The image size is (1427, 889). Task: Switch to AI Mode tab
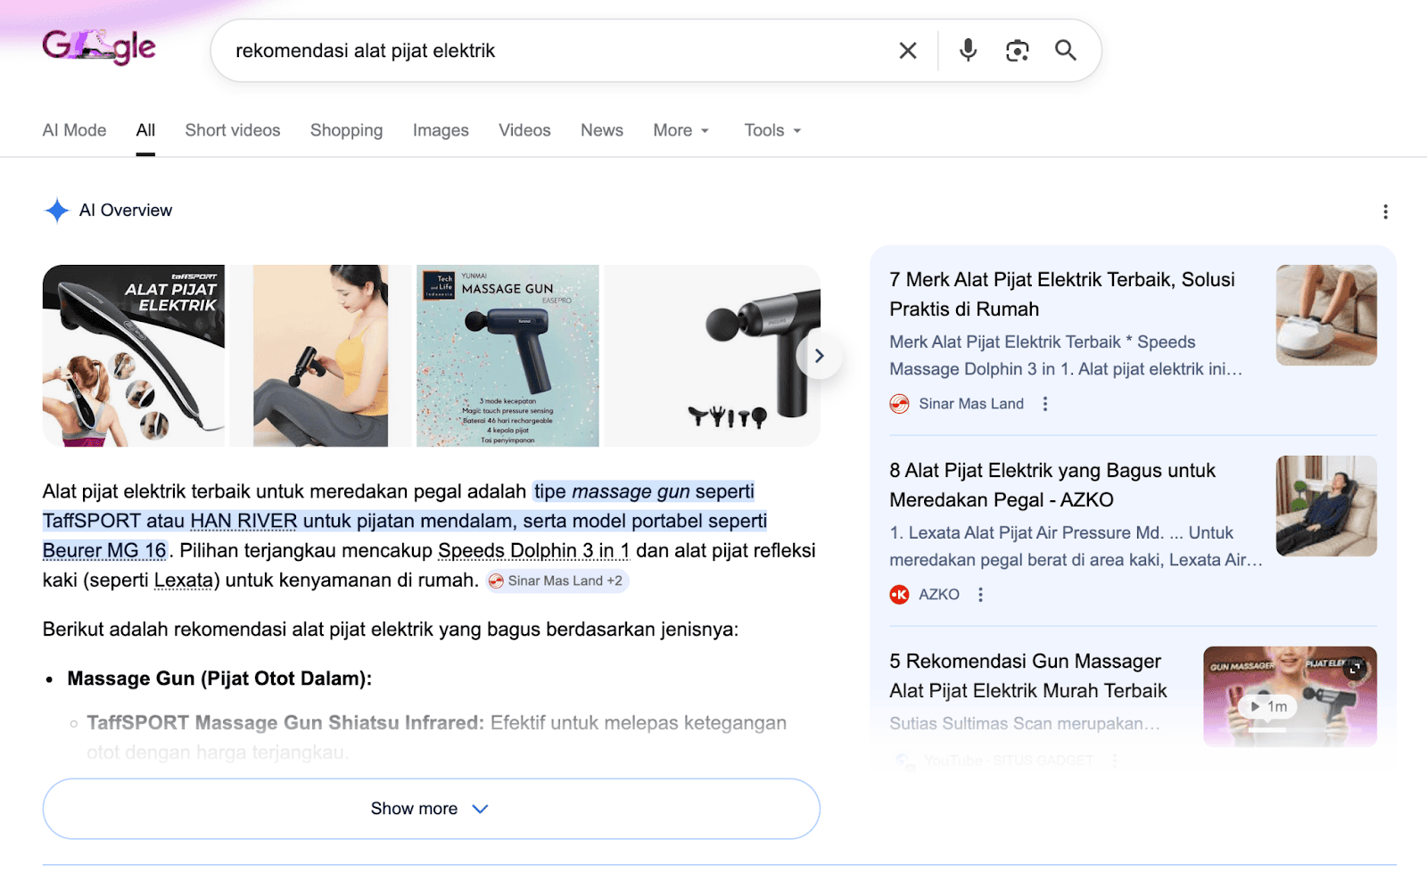(x=75, y=130)
